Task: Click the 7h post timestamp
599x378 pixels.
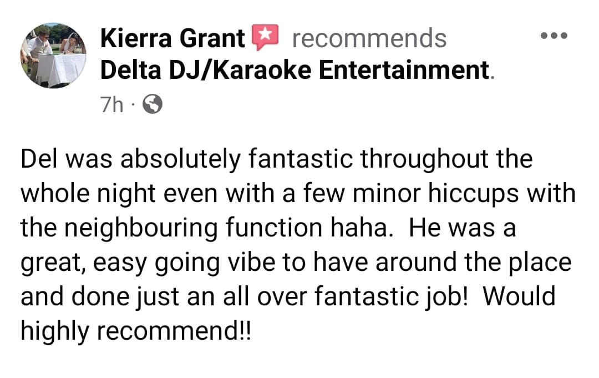Action: coord(112,104)
